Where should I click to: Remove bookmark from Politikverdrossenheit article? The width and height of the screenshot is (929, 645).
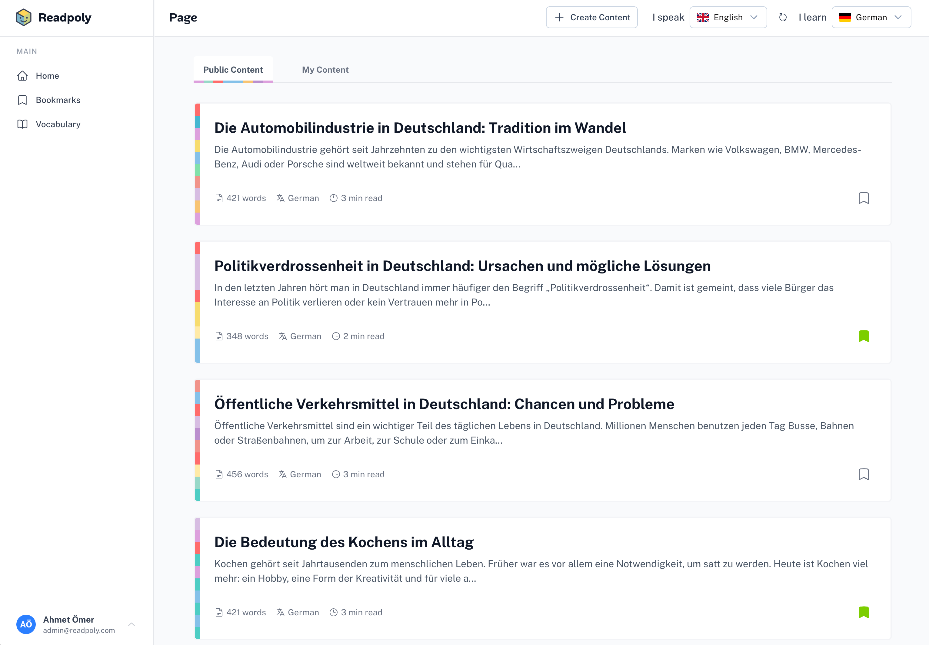864,336
